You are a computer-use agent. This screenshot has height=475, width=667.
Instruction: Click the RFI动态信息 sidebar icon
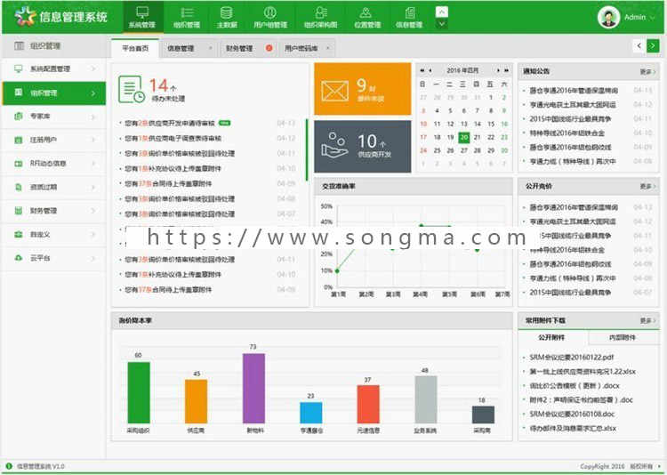[19, 164]
